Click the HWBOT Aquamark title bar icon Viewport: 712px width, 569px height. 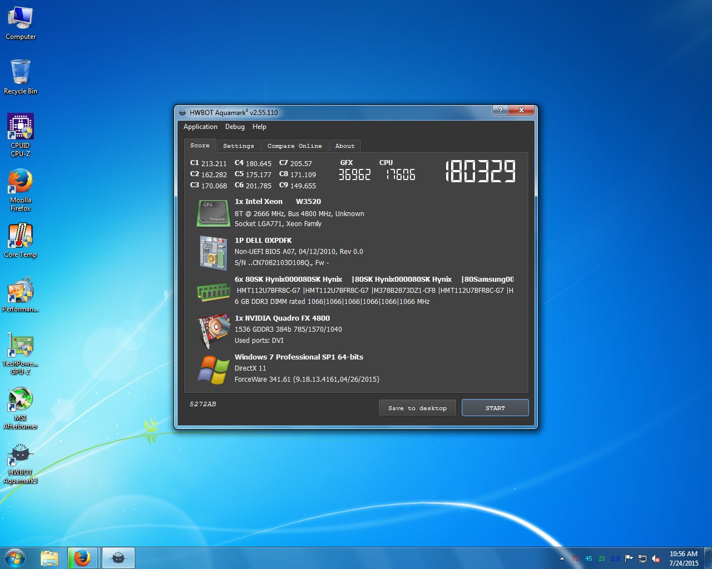tap(182, 112)
